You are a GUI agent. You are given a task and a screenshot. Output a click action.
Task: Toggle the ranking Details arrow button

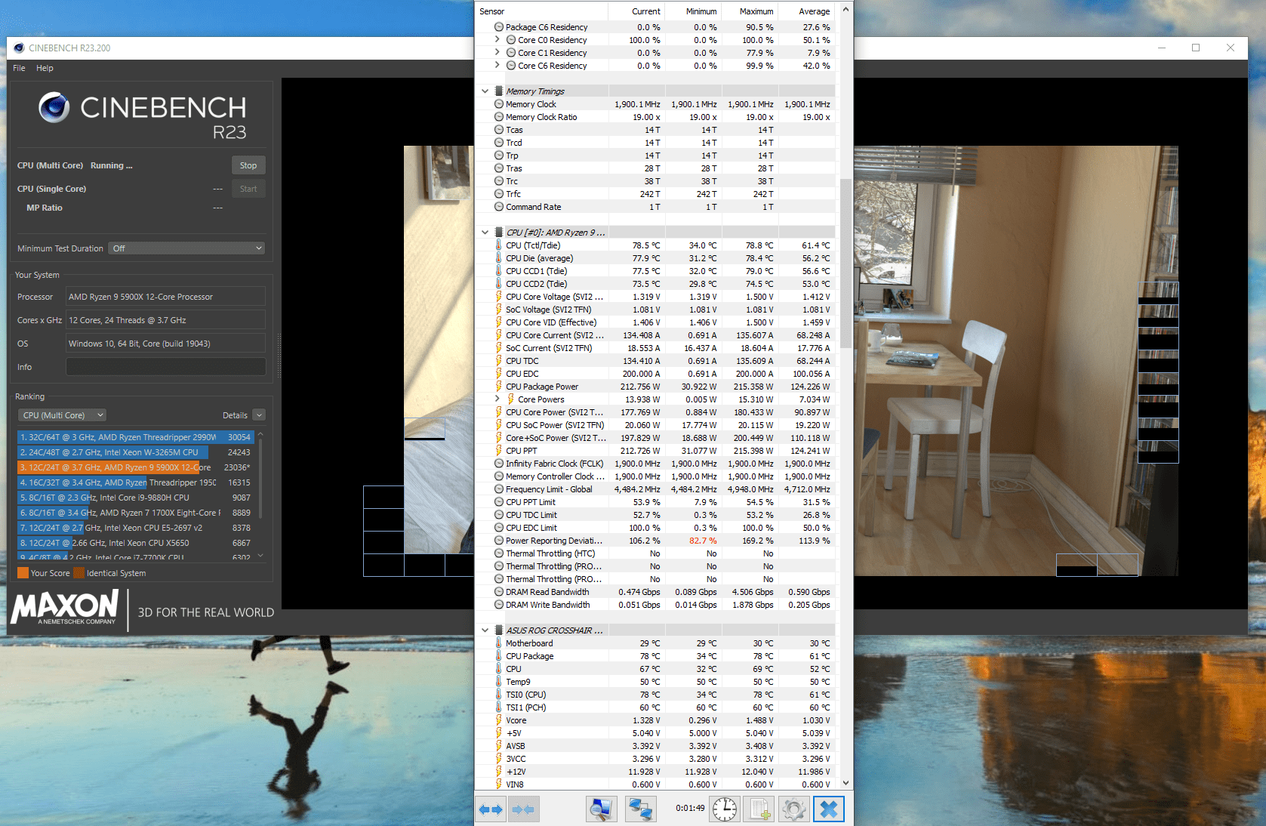(259, 415)
